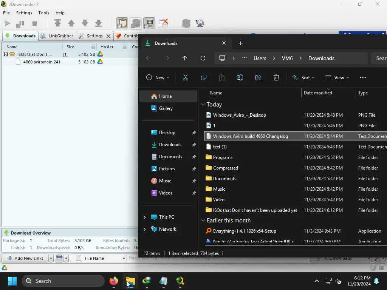Move selected download up one
387x290 pixels.
point(71,23)
